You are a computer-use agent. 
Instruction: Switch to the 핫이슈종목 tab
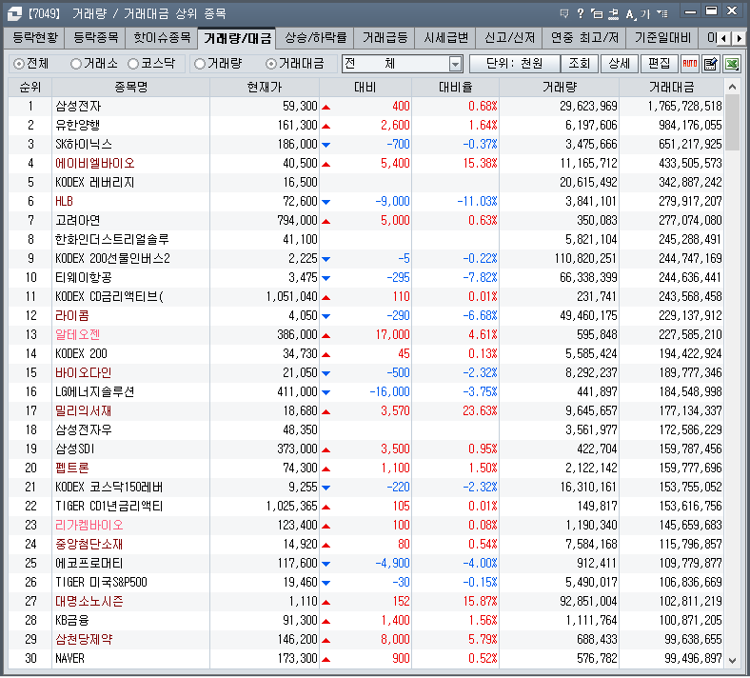[162, 38]
